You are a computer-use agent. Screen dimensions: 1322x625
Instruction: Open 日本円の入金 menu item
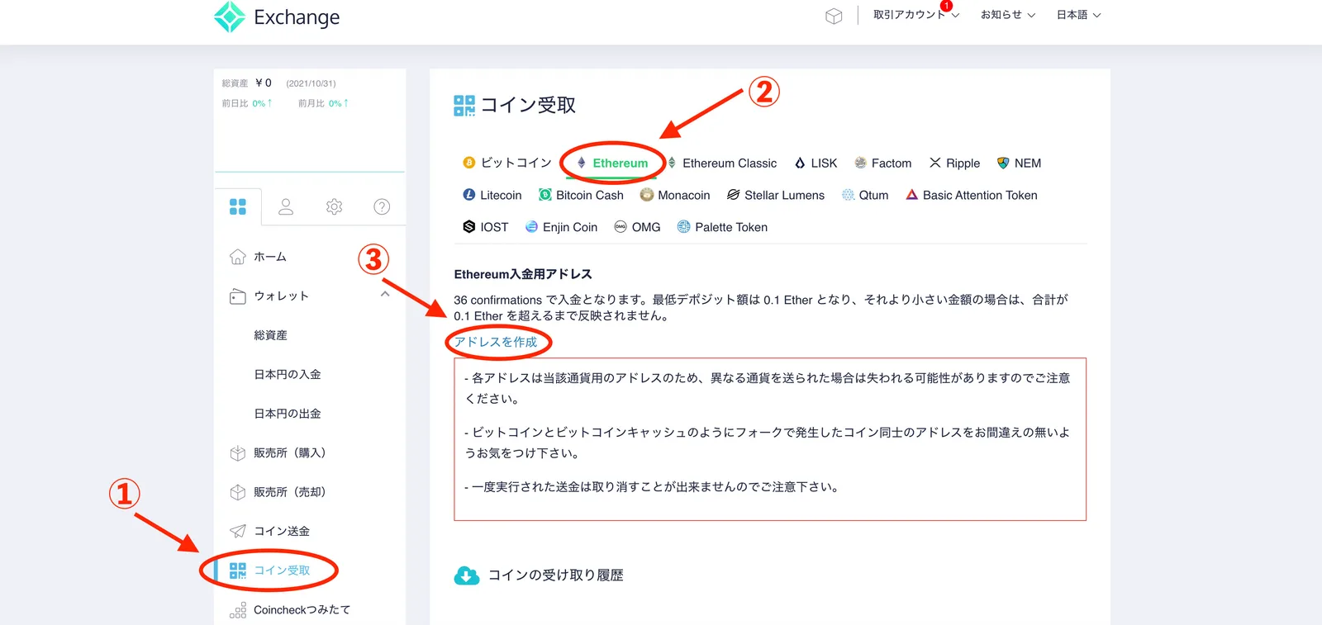coord(288,374)
